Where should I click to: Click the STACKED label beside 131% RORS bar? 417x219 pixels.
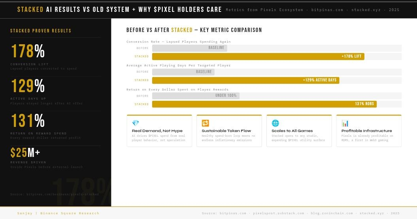[142, 104]
